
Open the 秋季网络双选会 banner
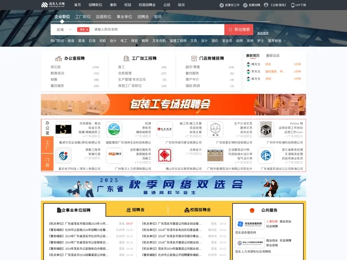[x=173, y=186]
